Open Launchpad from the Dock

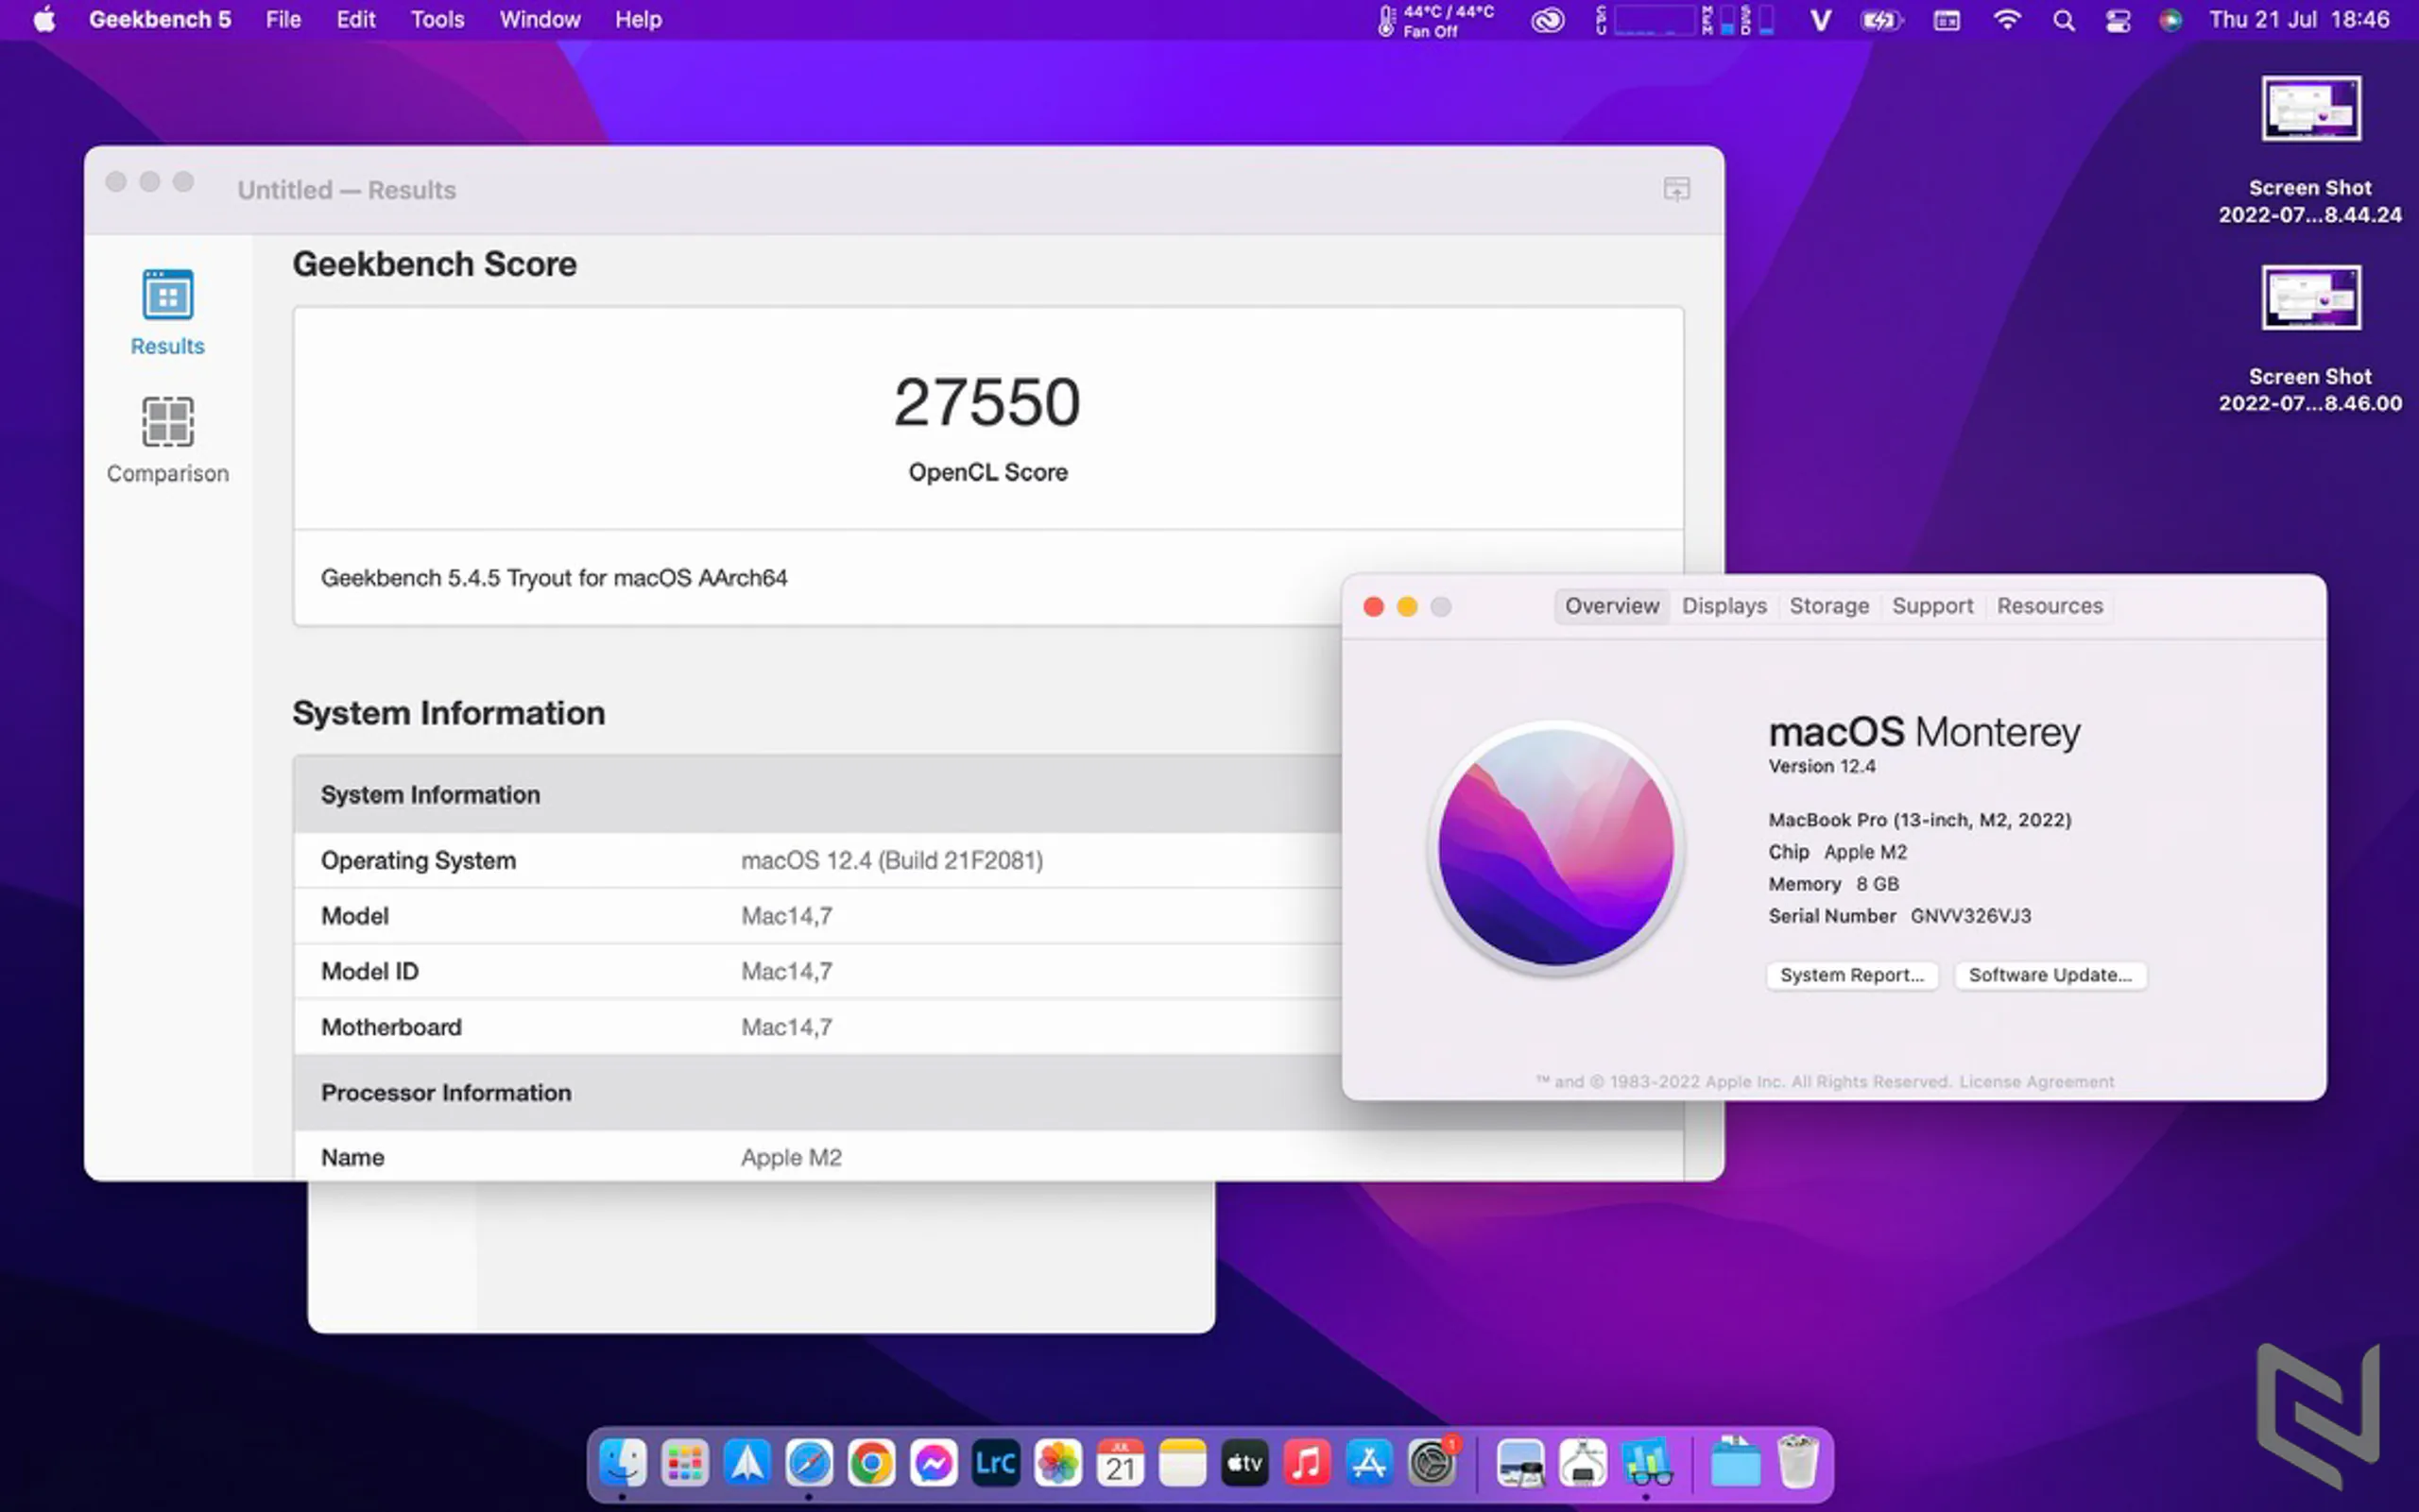tap(685, 1464)
